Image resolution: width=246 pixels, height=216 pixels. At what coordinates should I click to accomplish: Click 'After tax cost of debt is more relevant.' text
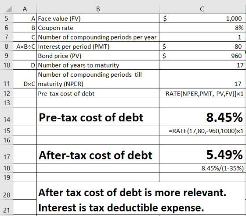coord(132,192)
